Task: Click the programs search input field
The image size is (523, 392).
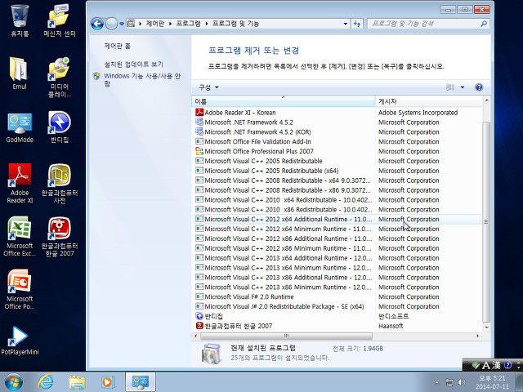Action: pos(423,24)
